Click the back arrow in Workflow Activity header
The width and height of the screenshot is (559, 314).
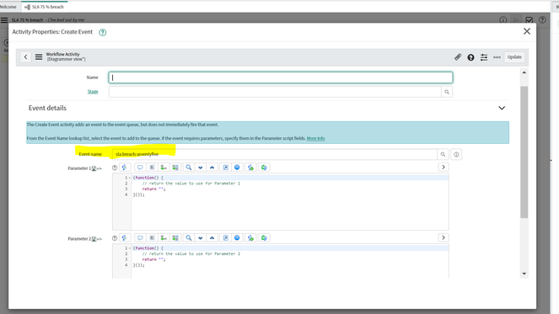(25, 57)
